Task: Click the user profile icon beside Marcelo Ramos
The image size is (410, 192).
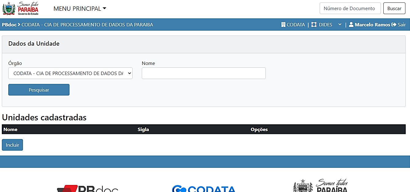Action: click(x=351, y=25)
